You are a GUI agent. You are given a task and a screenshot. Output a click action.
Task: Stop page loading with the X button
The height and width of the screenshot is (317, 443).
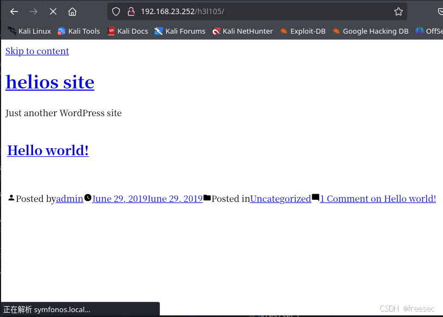(x=53, y=11)
